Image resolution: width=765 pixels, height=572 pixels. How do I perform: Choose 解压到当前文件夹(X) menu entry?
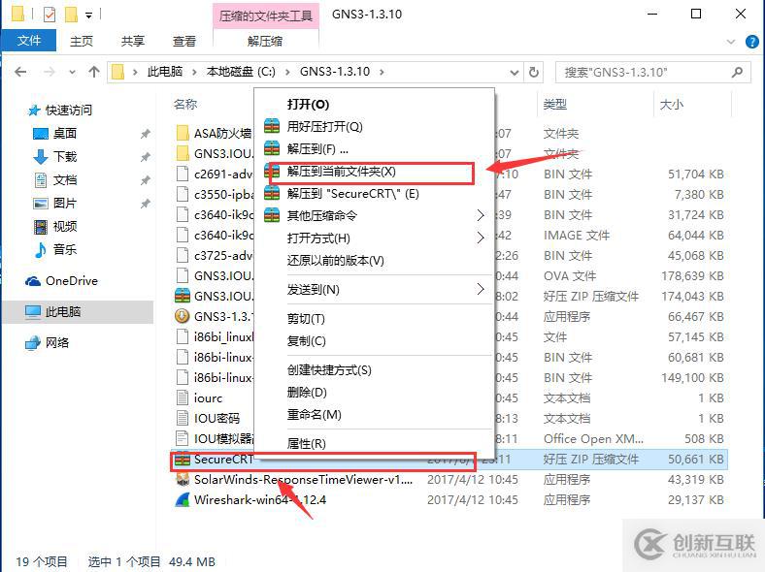[x=341, y=172]
